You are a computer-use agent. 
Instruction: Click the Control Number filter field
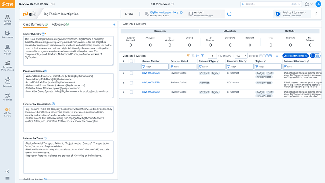coord(155,67)
